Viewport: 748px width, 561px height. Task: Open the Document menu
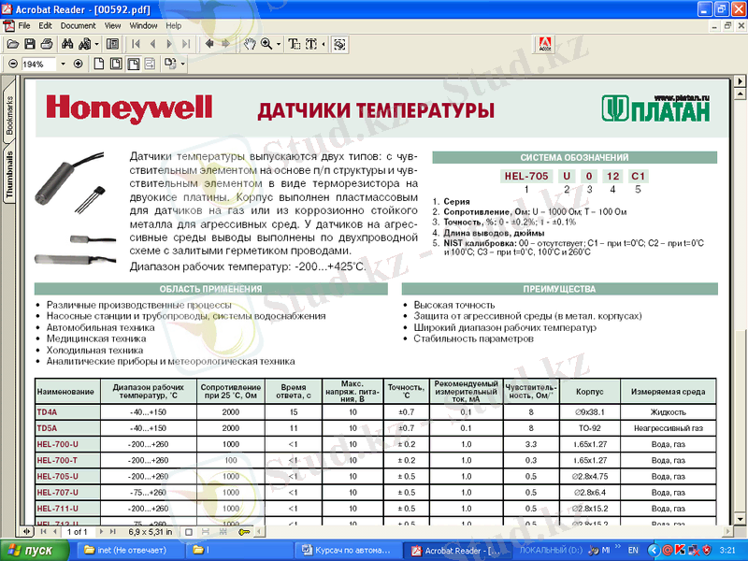(79, 25)
